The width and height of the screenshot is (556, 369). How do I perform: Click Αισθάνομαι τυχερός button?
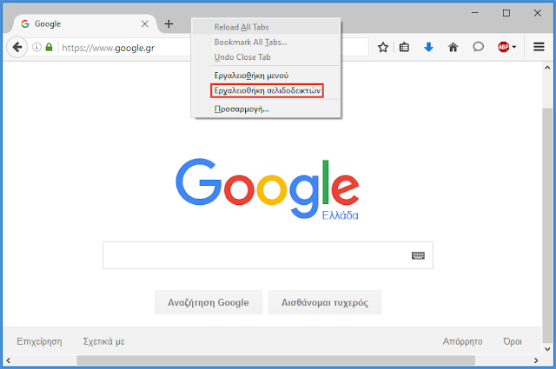325,302
